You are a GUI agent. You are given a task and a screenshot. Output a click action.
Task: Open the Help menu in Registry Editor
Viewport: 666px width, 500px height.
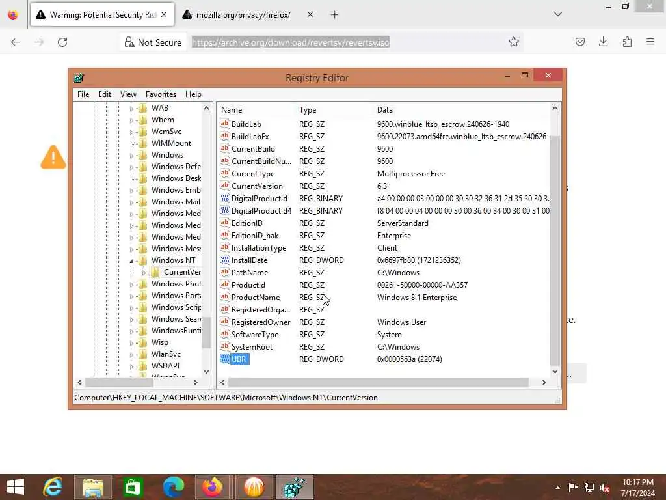coord(193,94)
